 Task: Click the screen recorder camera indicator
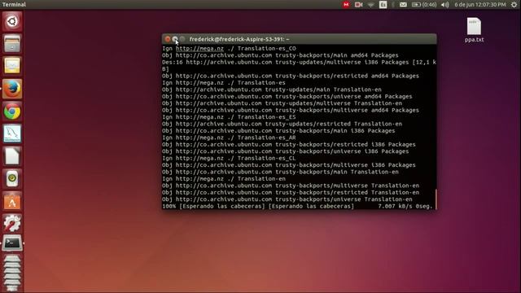pyautogui.click(x=358, y=5)
